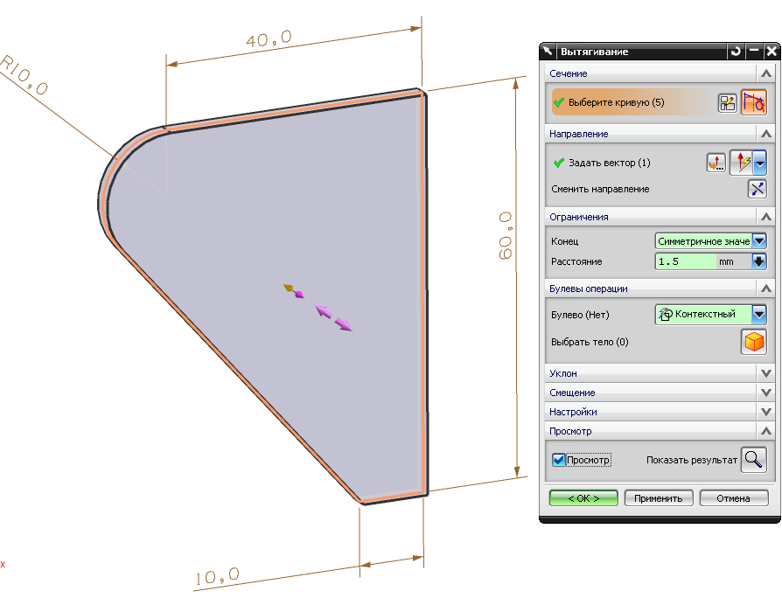Click the Отмена button
782x598 pixels.
pos(734,498)
